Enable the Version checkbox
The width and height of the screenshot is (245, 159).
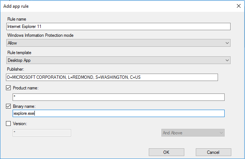point(8,124)
